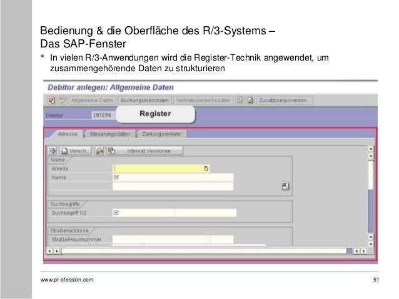Click right arrow beside leftmost horizontal arrow
This screenshot has height=299, width=399.
coord(57,251)
